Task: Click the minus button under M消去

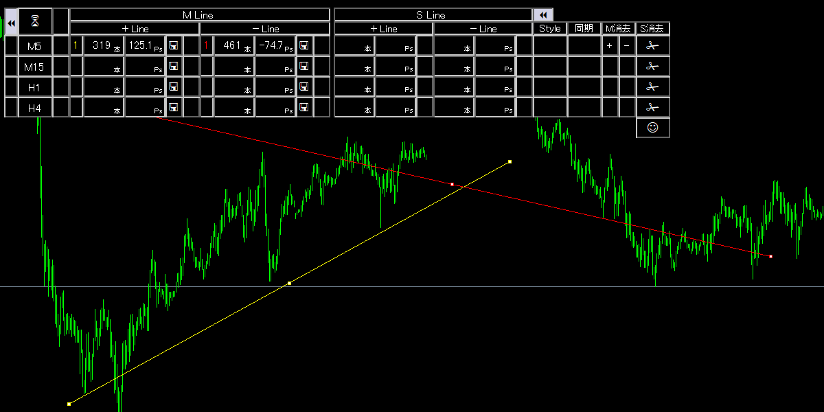Action: point(626,46)
